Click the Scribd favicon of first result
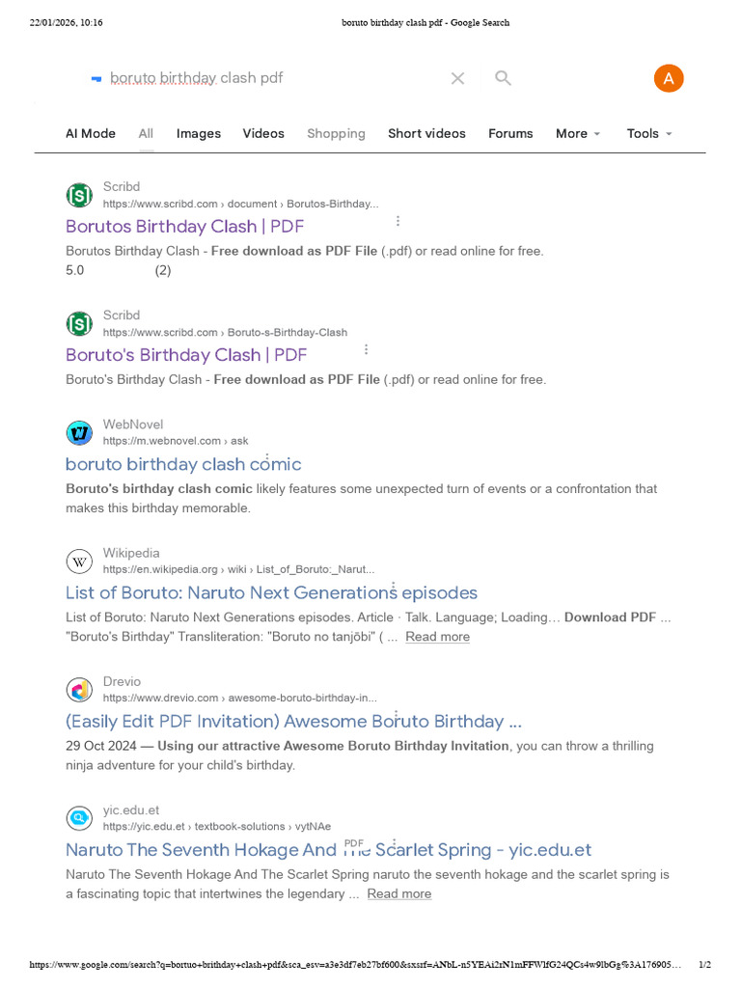 (79, 195)
